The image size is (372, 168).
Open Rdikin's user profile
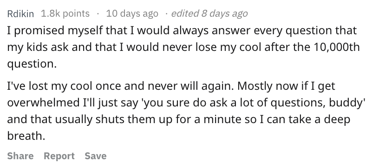[x=20, y=14]
